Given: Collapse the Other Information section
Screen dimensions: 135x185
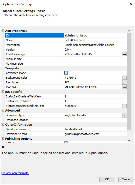Looking at the screenshot, I should click(x=3, y=125).
